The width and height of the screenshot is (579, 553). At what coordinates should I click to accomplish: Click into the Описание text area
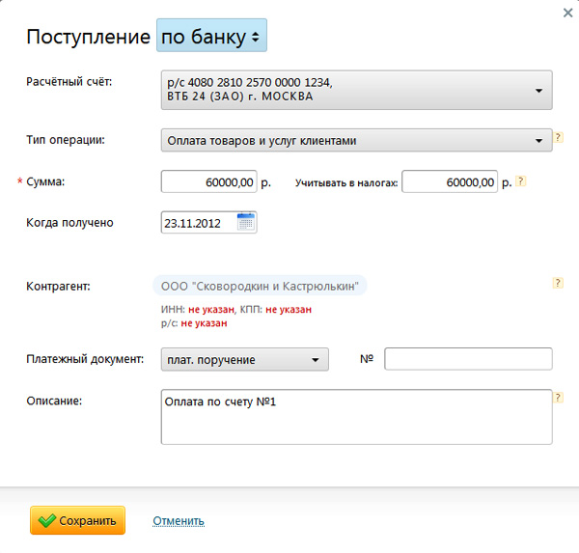pyautogui.click(x=356, y=417)
